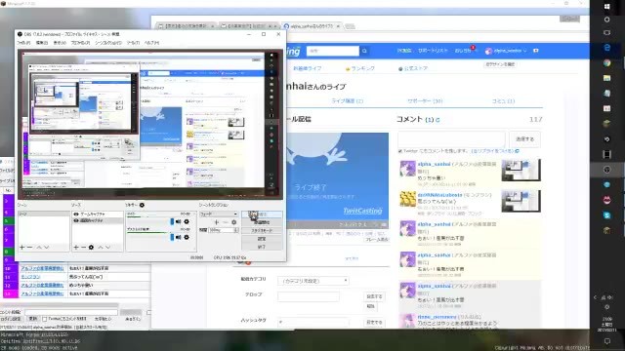Open OBS 設定 settings button
Image resolution: width=625 pixels, height=351 pixels.
[x=262, y=239]
